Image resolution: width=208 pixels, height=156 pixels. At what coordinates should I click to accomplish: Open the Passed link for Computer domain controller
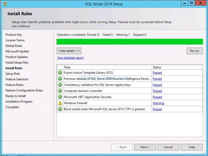157,91
